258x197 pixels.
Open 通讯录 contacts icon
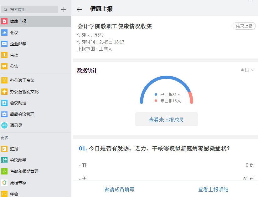pos(4,125)
